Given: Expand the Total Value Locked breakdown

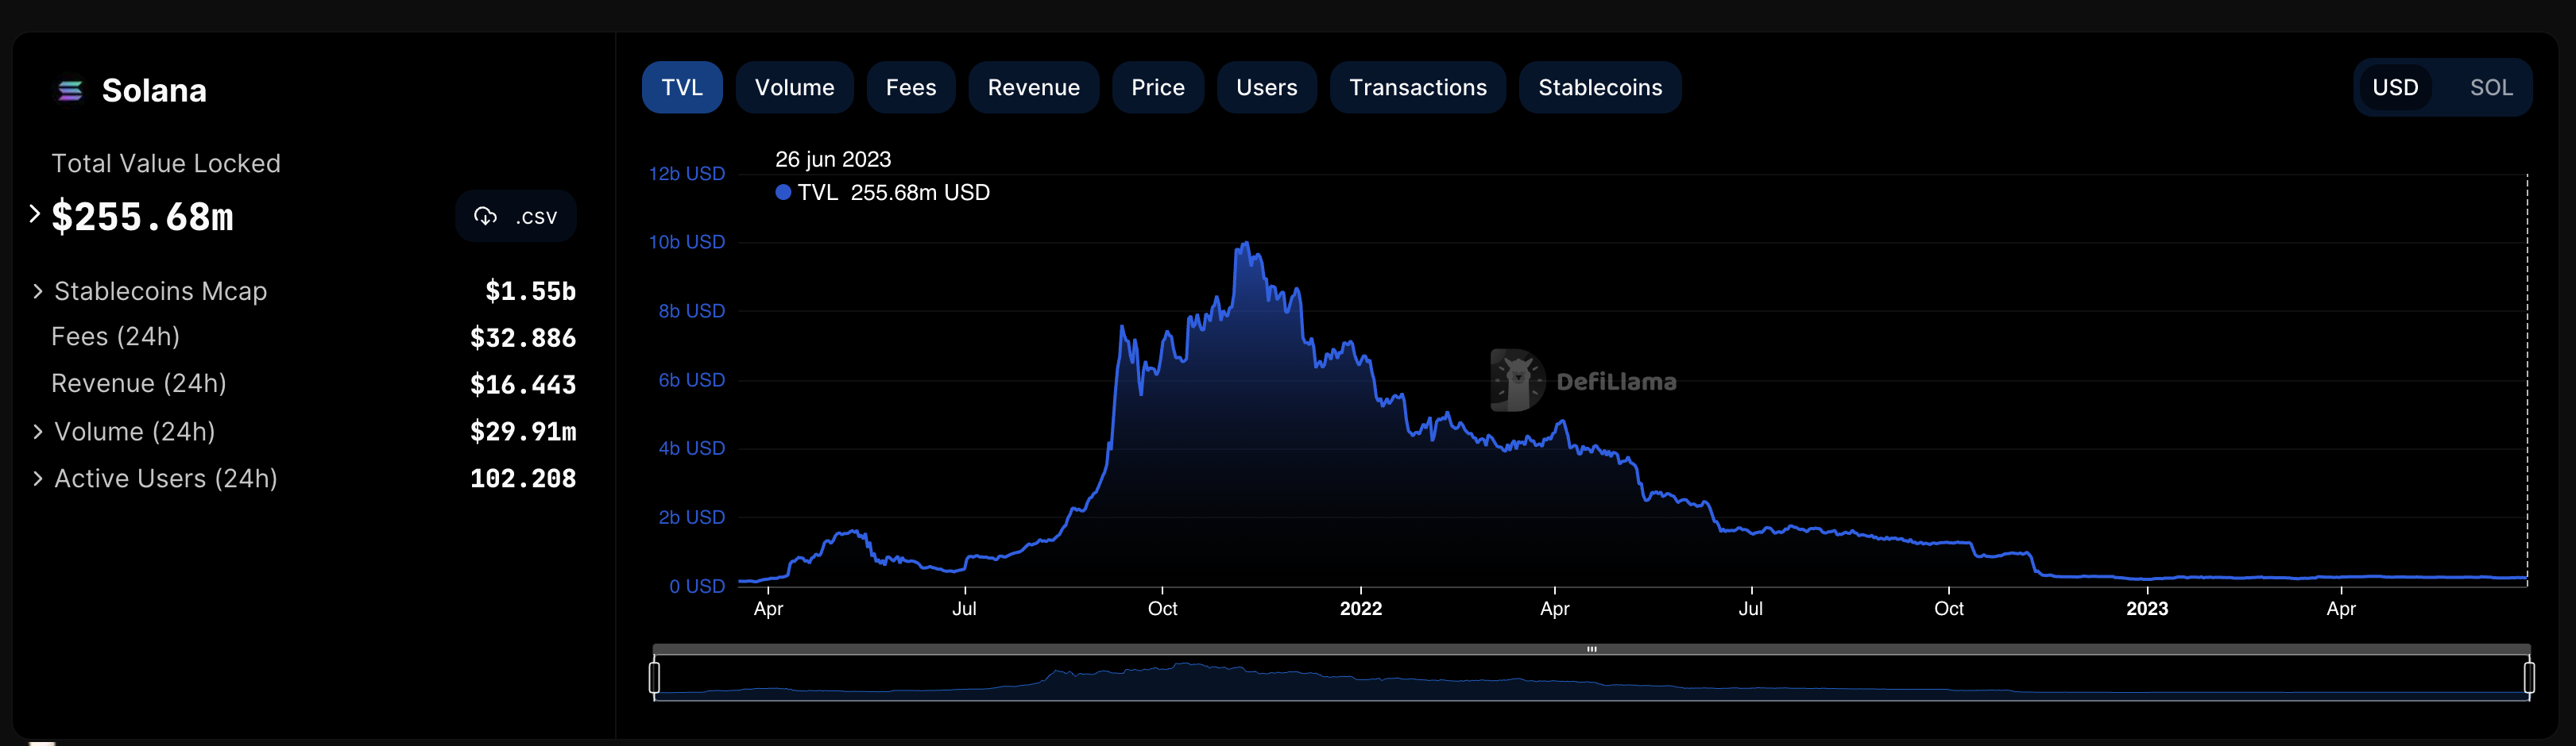Looking at the screenshot, I should pyautogui.click(x=35, y=213).
